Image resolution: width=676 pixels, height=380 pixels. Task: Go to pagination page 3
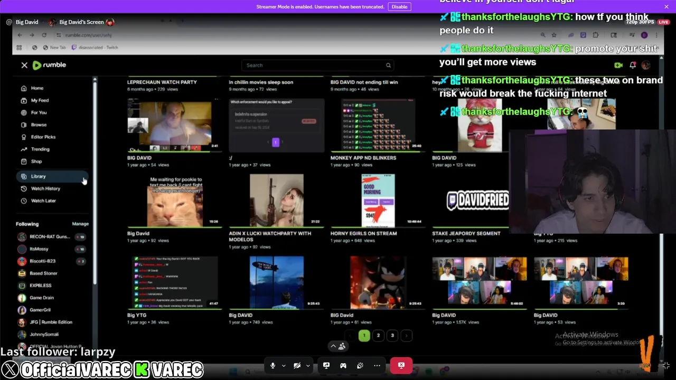(x=392, y=336)
